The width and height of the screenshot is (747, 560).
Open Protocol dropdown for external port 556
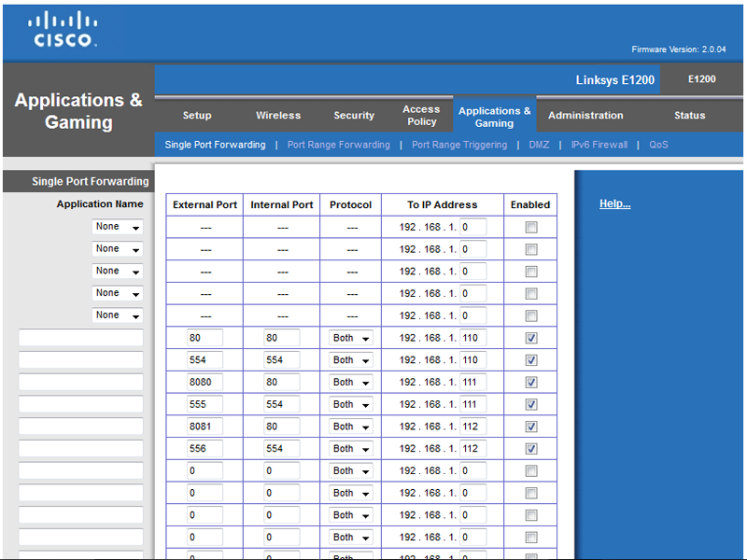pyautogui.click(x=351, y=449)
